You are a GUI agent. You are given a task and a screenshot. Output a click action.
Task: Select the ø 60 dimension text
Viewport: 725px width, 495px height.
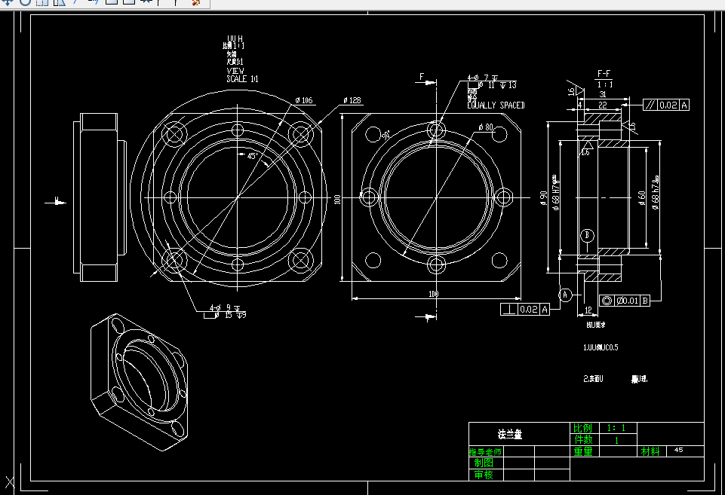(642, 198)
